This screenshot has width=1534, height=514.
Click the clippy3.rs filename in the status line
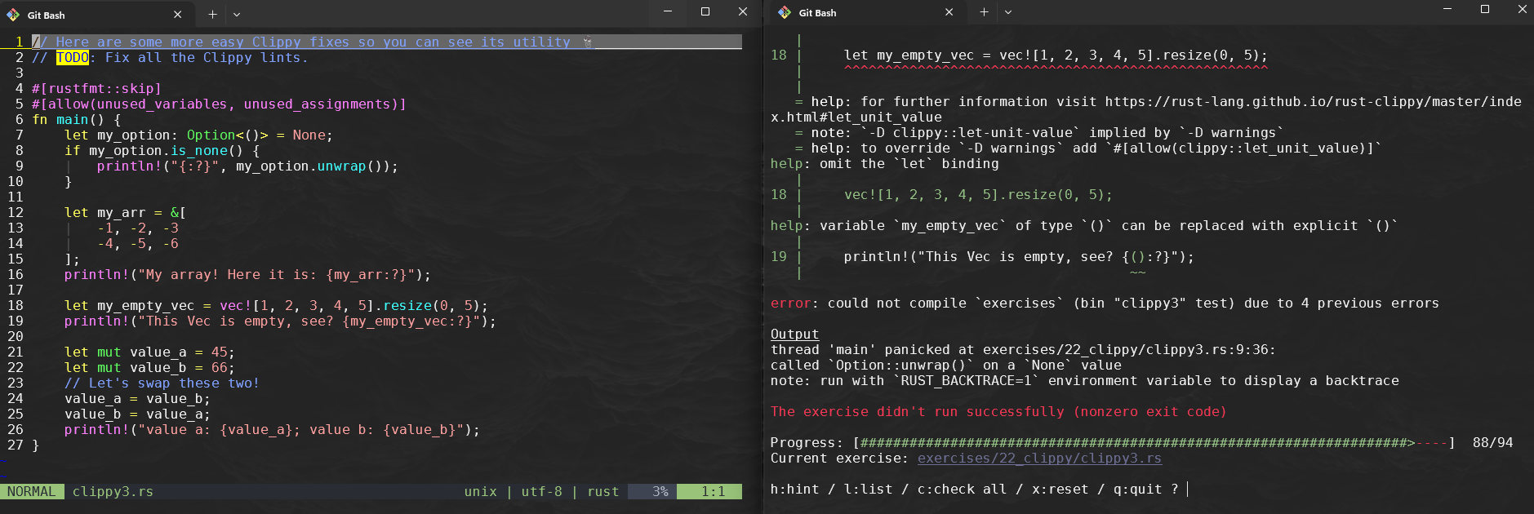coord(113,492)
